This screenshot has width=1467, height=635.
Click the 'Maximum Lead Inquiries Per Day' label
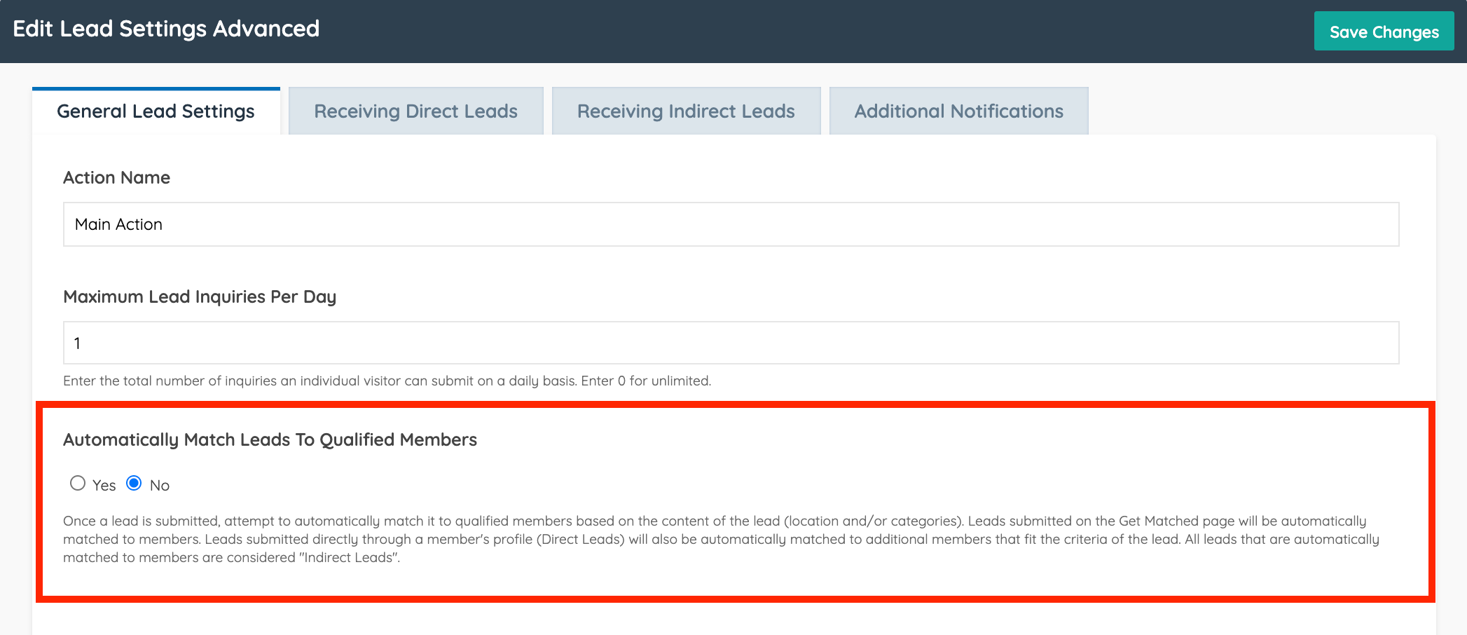point(200,297)
